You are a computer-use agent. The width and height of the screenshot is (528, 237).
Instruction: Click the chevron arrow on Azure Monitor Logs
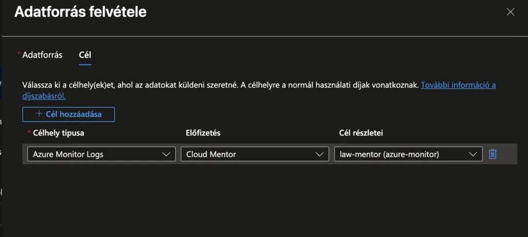tap(166, 154)
